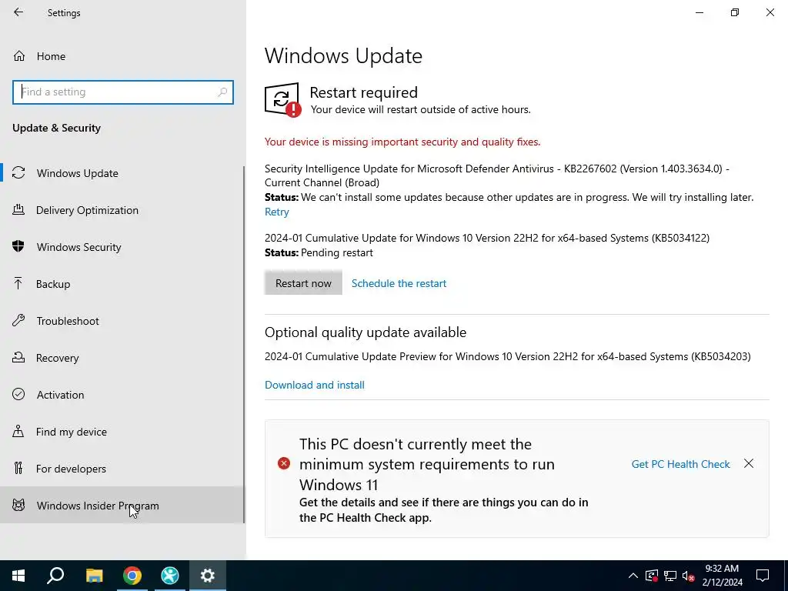Click the Restart required status icon
Image resolution: width=788 pixels, height=591 pixels.
[x=282, y=99]
